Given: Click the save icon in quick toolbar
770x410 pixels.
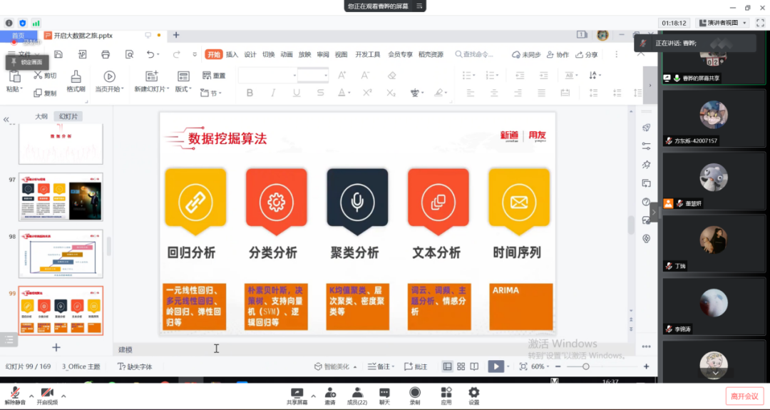Looking at the screenshot, I should point(60,54).
